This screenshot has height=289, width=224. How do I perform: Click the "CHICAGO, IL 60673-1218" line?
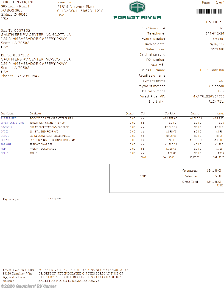[x=80, y=11]
